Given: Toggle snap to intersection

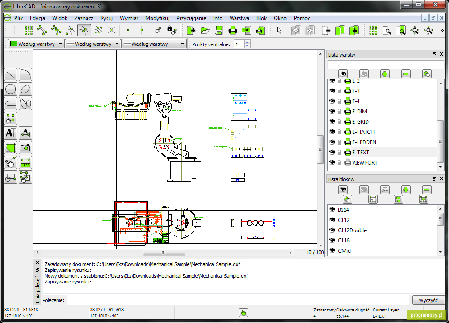Looking at the screenshot, I should tap(111, 30).
